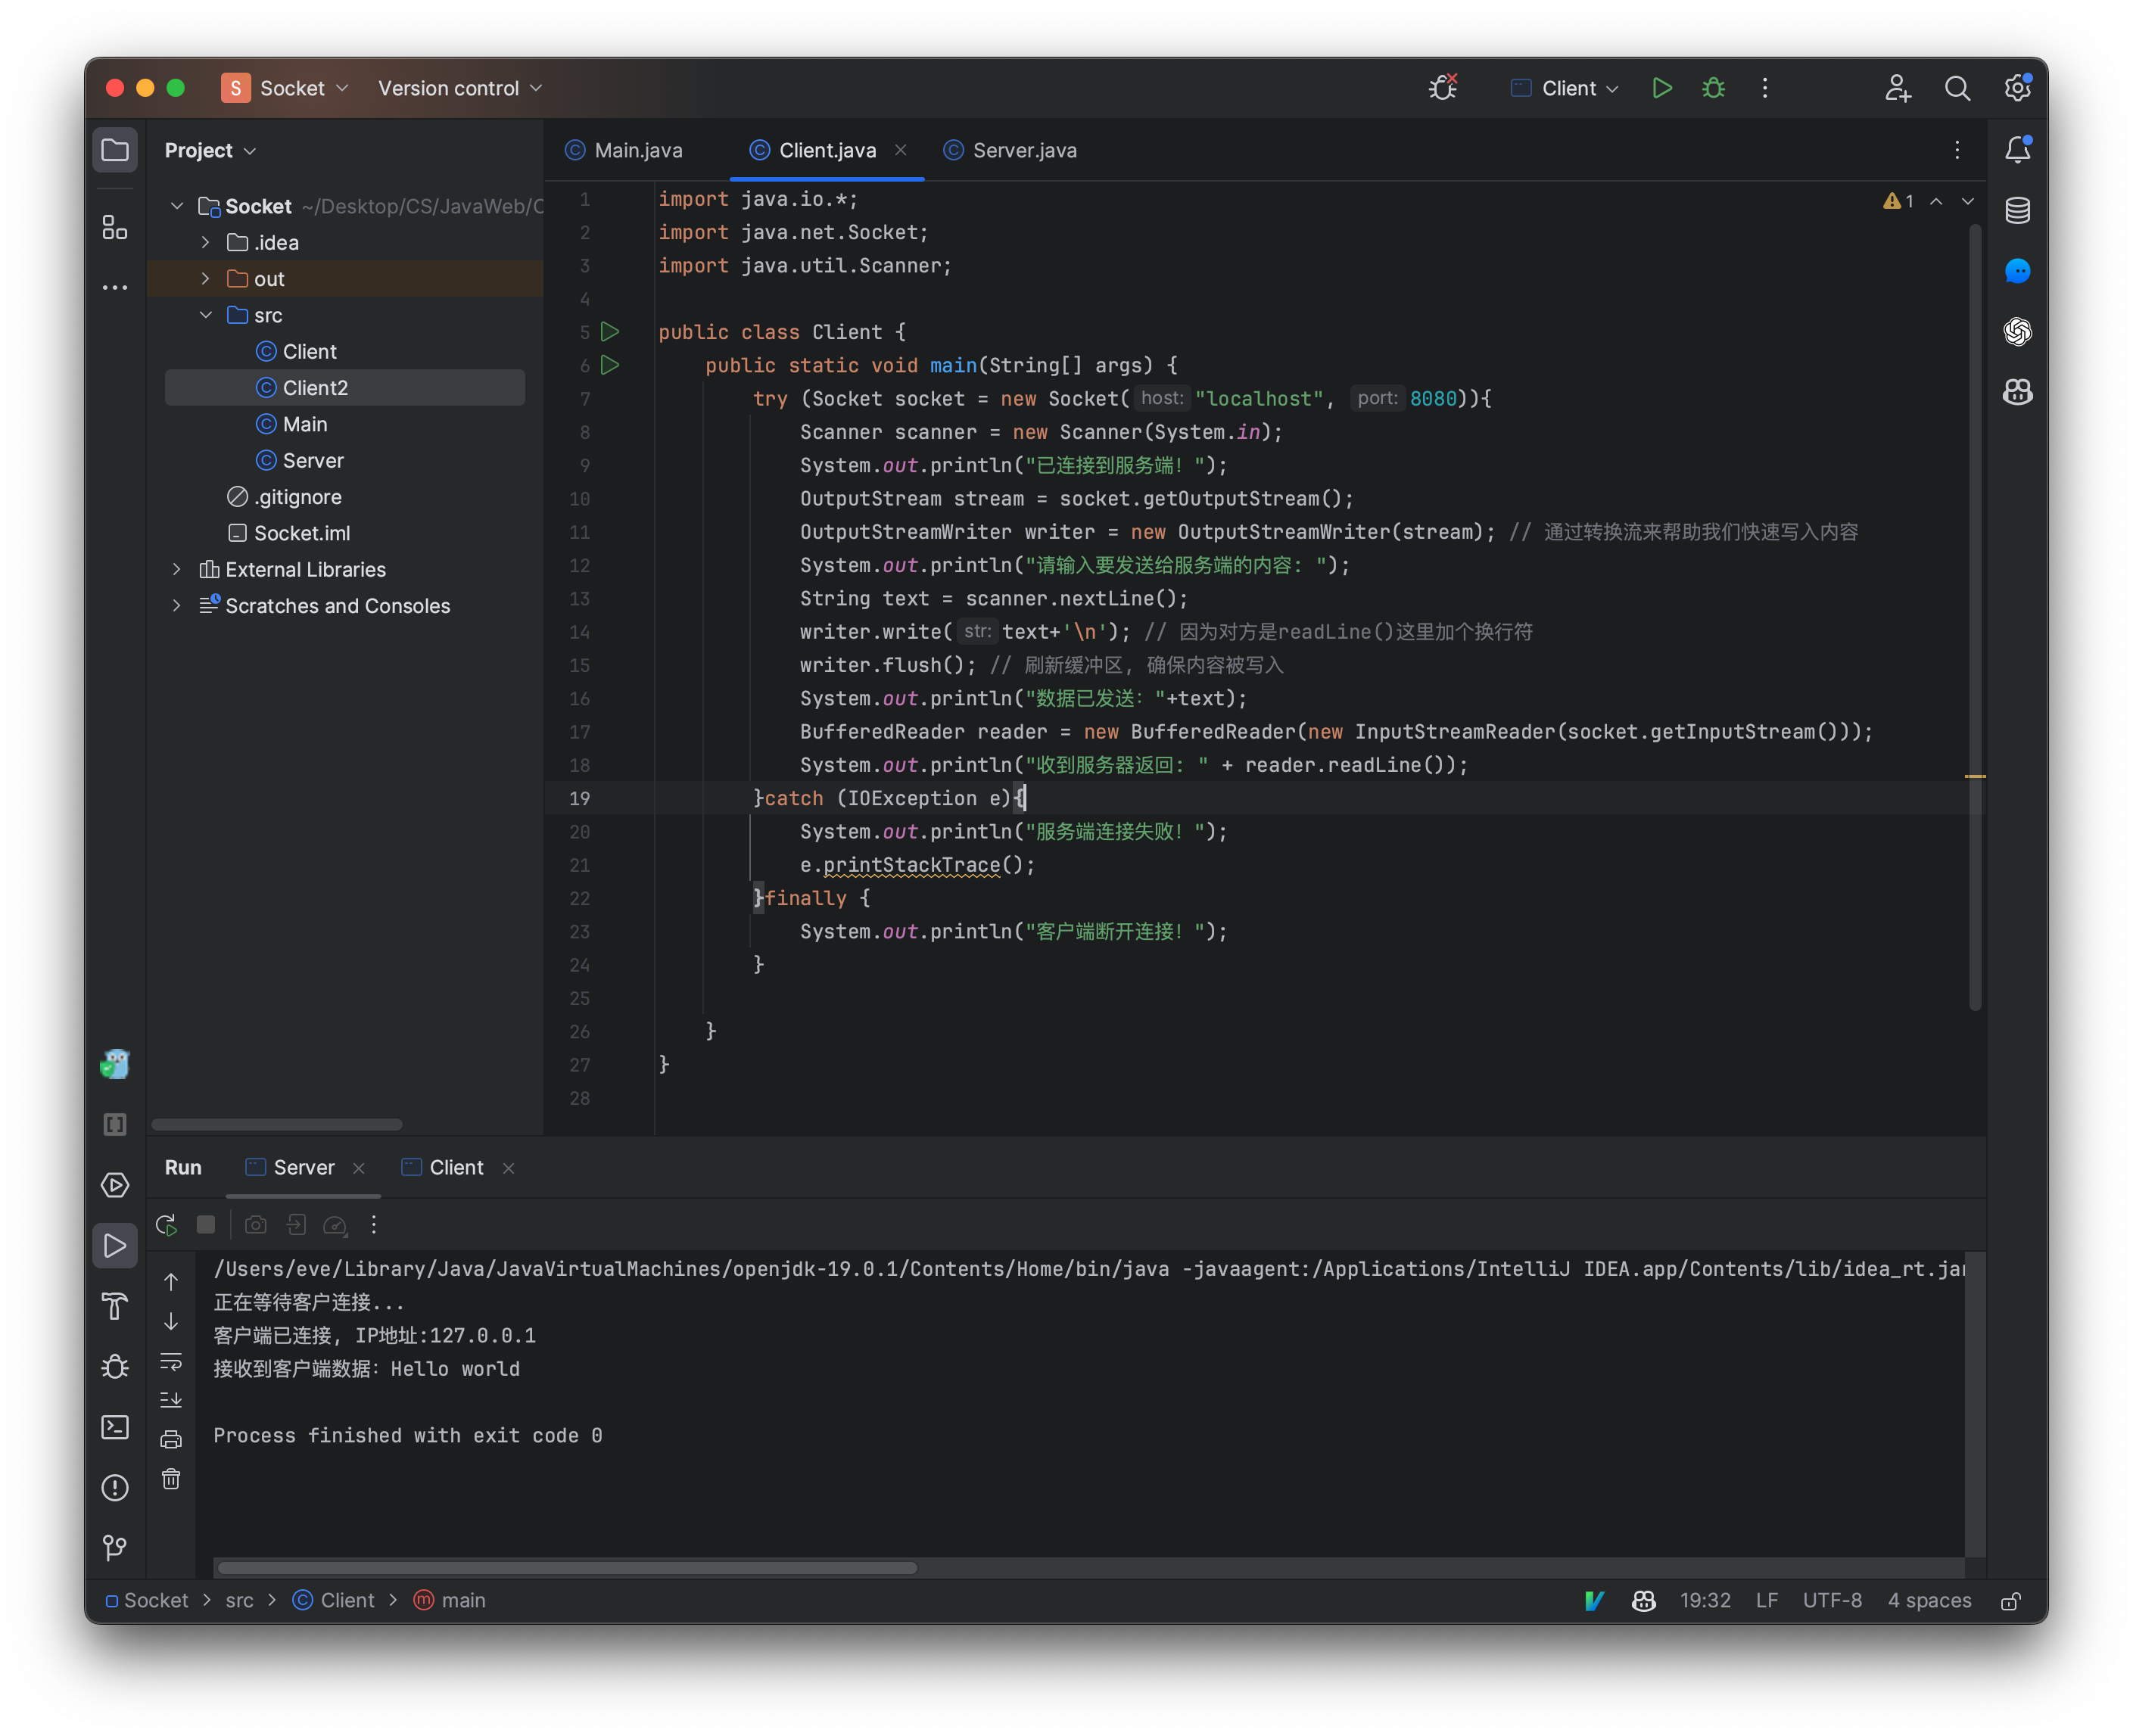Collapse the src folder

coord(206,315)
